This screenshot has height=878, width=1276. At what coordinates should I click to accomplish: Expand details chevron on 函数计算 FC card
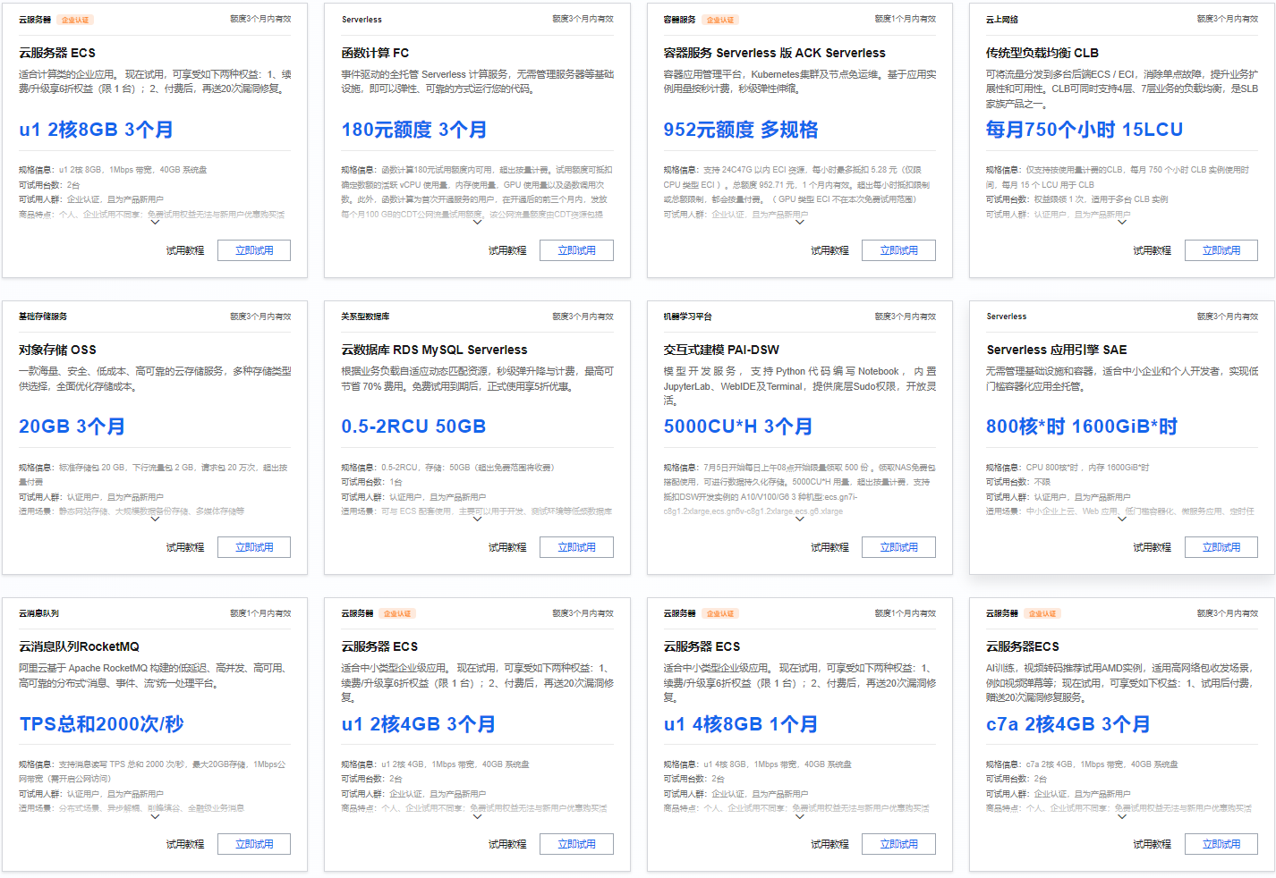pyautogui.click(x=477, y=223)
